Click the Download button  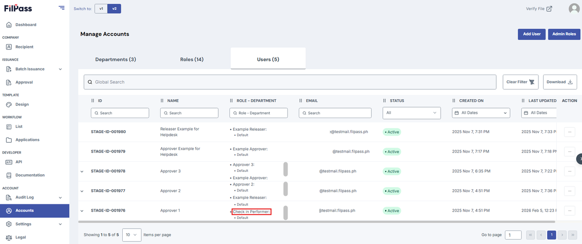pos(560,82)
